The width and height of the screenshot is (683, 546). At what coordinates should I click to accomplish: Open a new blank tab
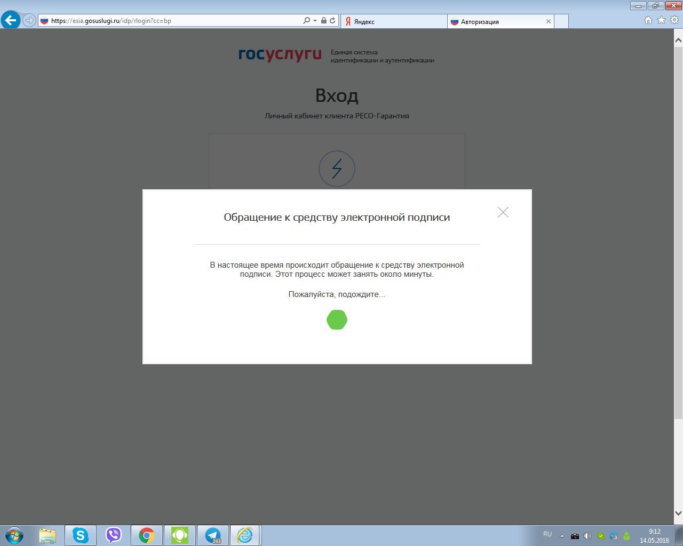(x=561, y=21)
